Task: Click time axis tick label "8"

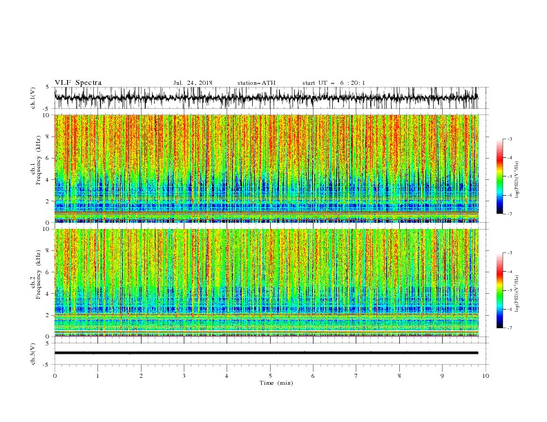Action: coord(399,376)
